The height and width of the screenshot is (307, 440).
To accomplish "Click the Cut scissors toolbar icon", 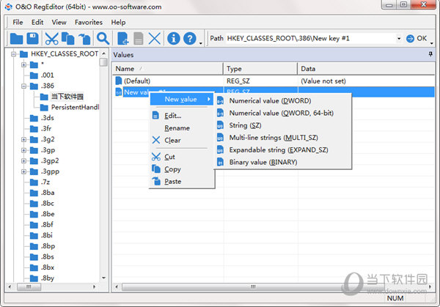I will pyautogui.click(x=51, y=38).
